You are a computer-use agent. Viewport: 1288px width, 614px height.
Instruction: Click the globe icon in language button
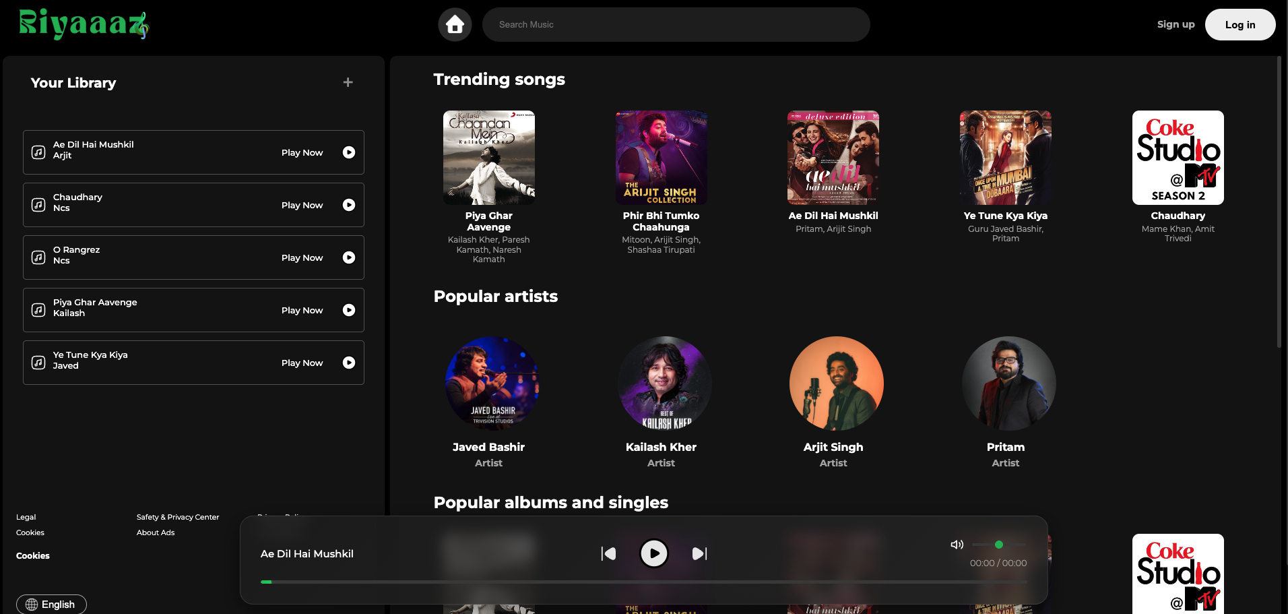click(x=32, y=605)
